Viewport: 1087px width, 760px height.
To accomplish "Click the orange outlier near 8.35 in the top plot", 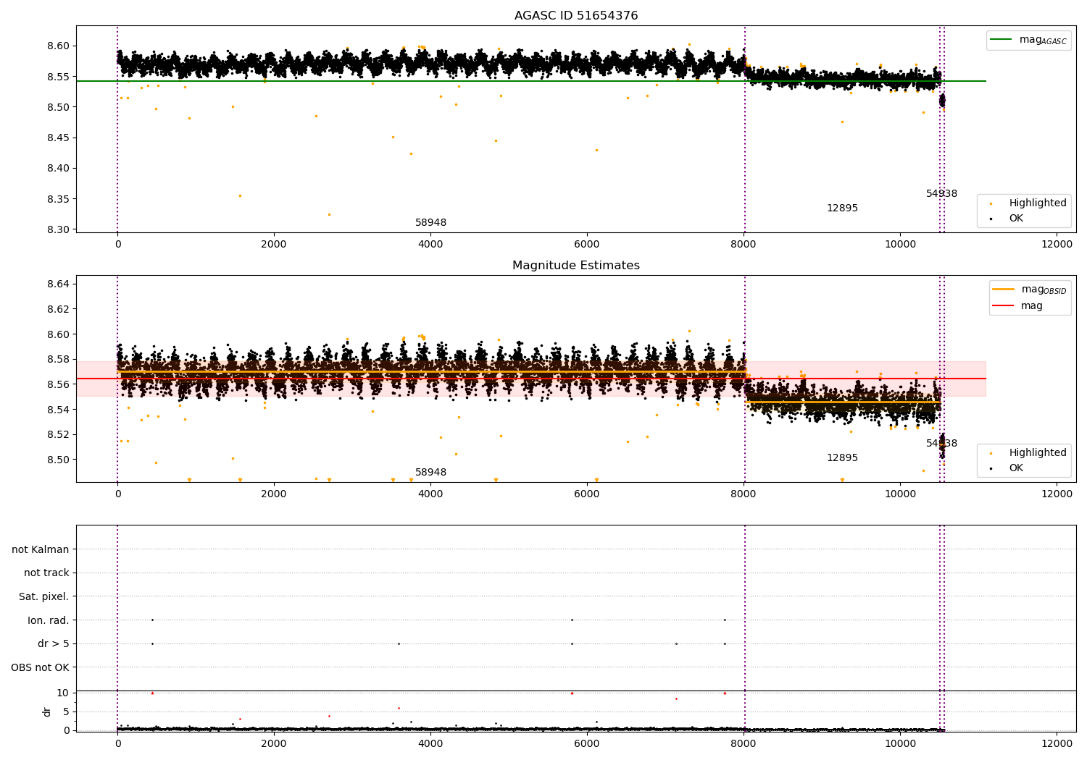I will coord(240,195).
